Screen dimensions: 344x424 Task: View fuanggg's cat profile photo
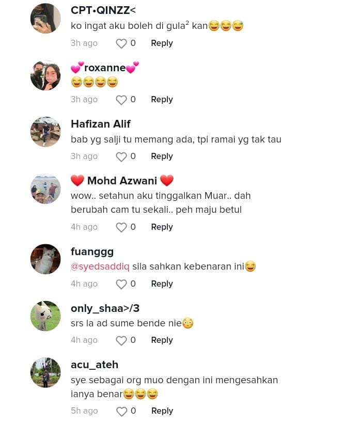[45, 259]
